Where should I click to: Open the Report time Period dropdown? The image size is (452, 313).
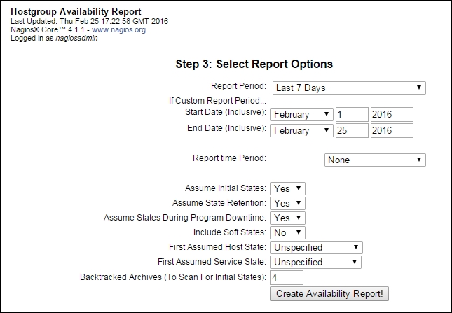375,160
